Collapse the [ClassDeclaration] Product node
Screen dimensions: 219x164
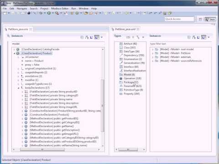tap(15, 53)
